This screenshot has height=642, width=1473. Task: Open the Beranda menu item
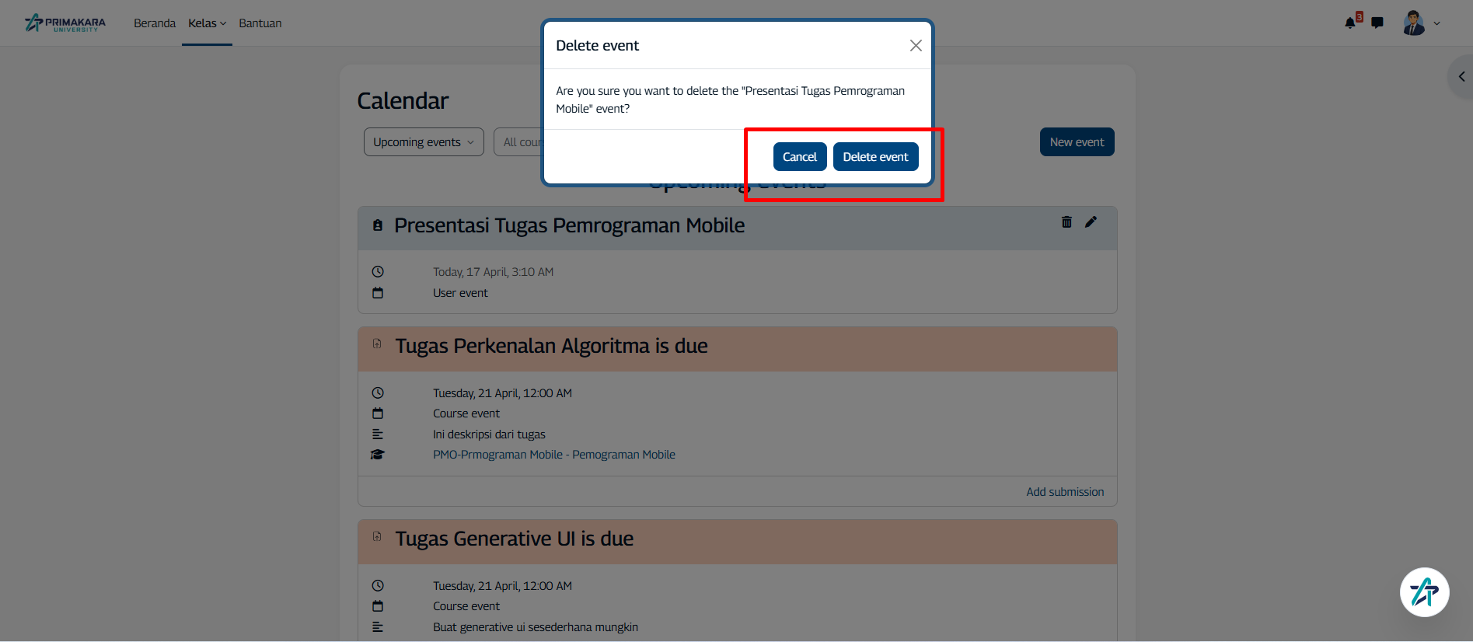tap(155, 23)
